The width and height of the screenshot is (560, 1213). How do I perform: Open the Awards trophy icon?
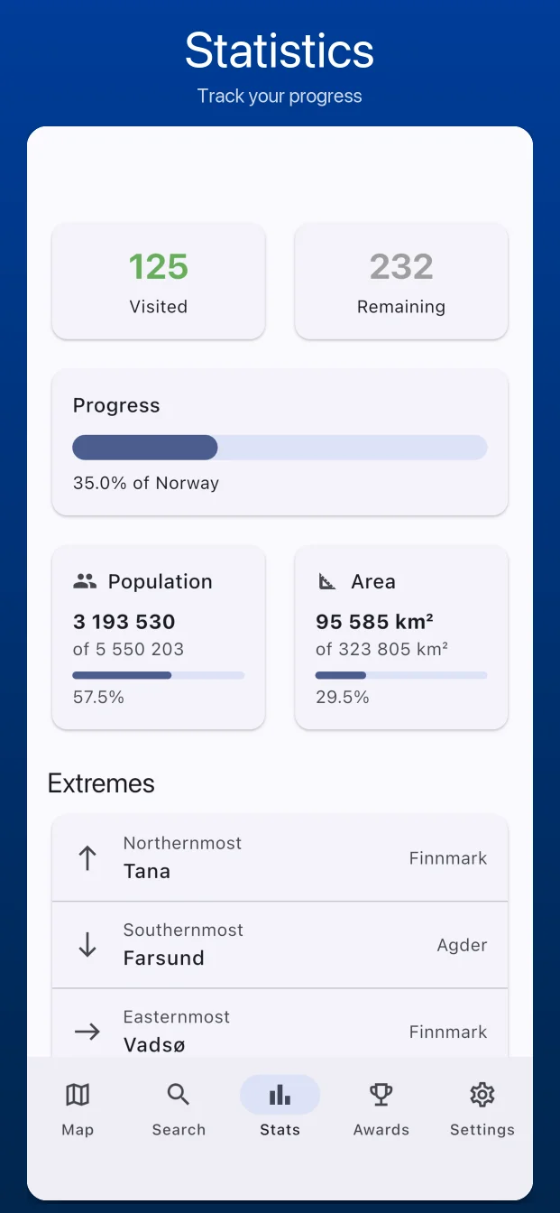pos(381,1093)
